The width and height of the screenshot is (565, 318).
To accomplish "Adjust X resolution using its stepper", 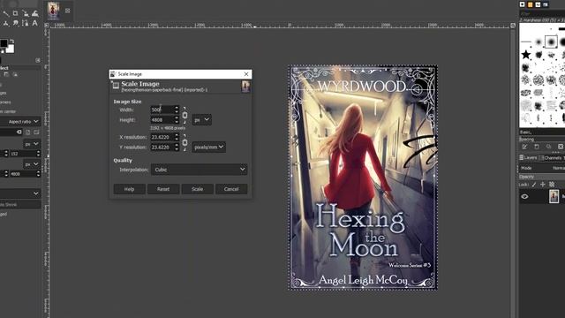I will tap(177, 137).
